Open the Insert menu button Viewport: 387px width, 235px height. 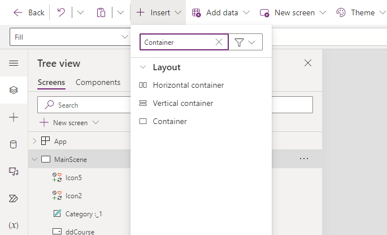158,12
